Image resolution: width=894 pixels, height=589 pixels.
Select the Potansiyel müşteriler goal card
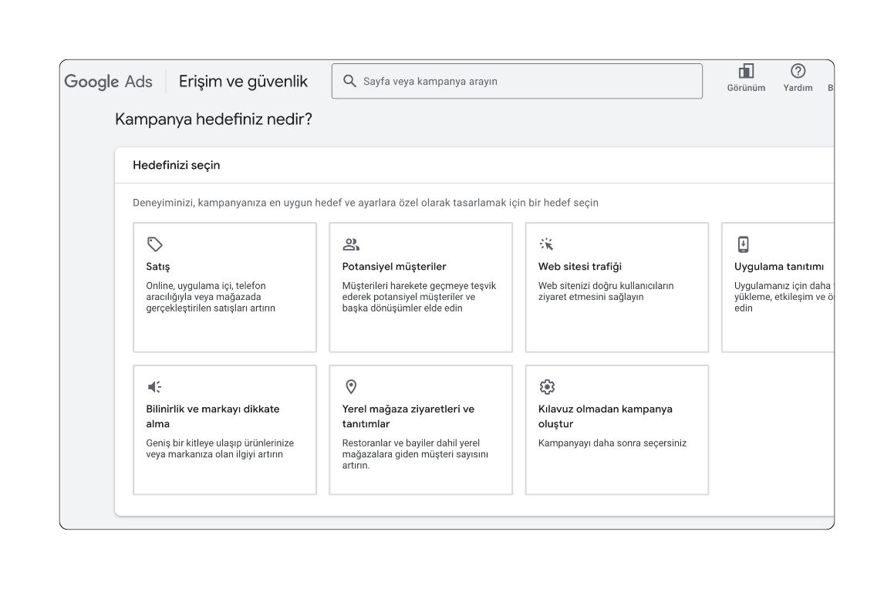[x=420, y=287]
